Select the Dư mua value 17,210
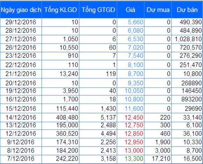This screenshot has width=203, height=164. coord(161,158)
